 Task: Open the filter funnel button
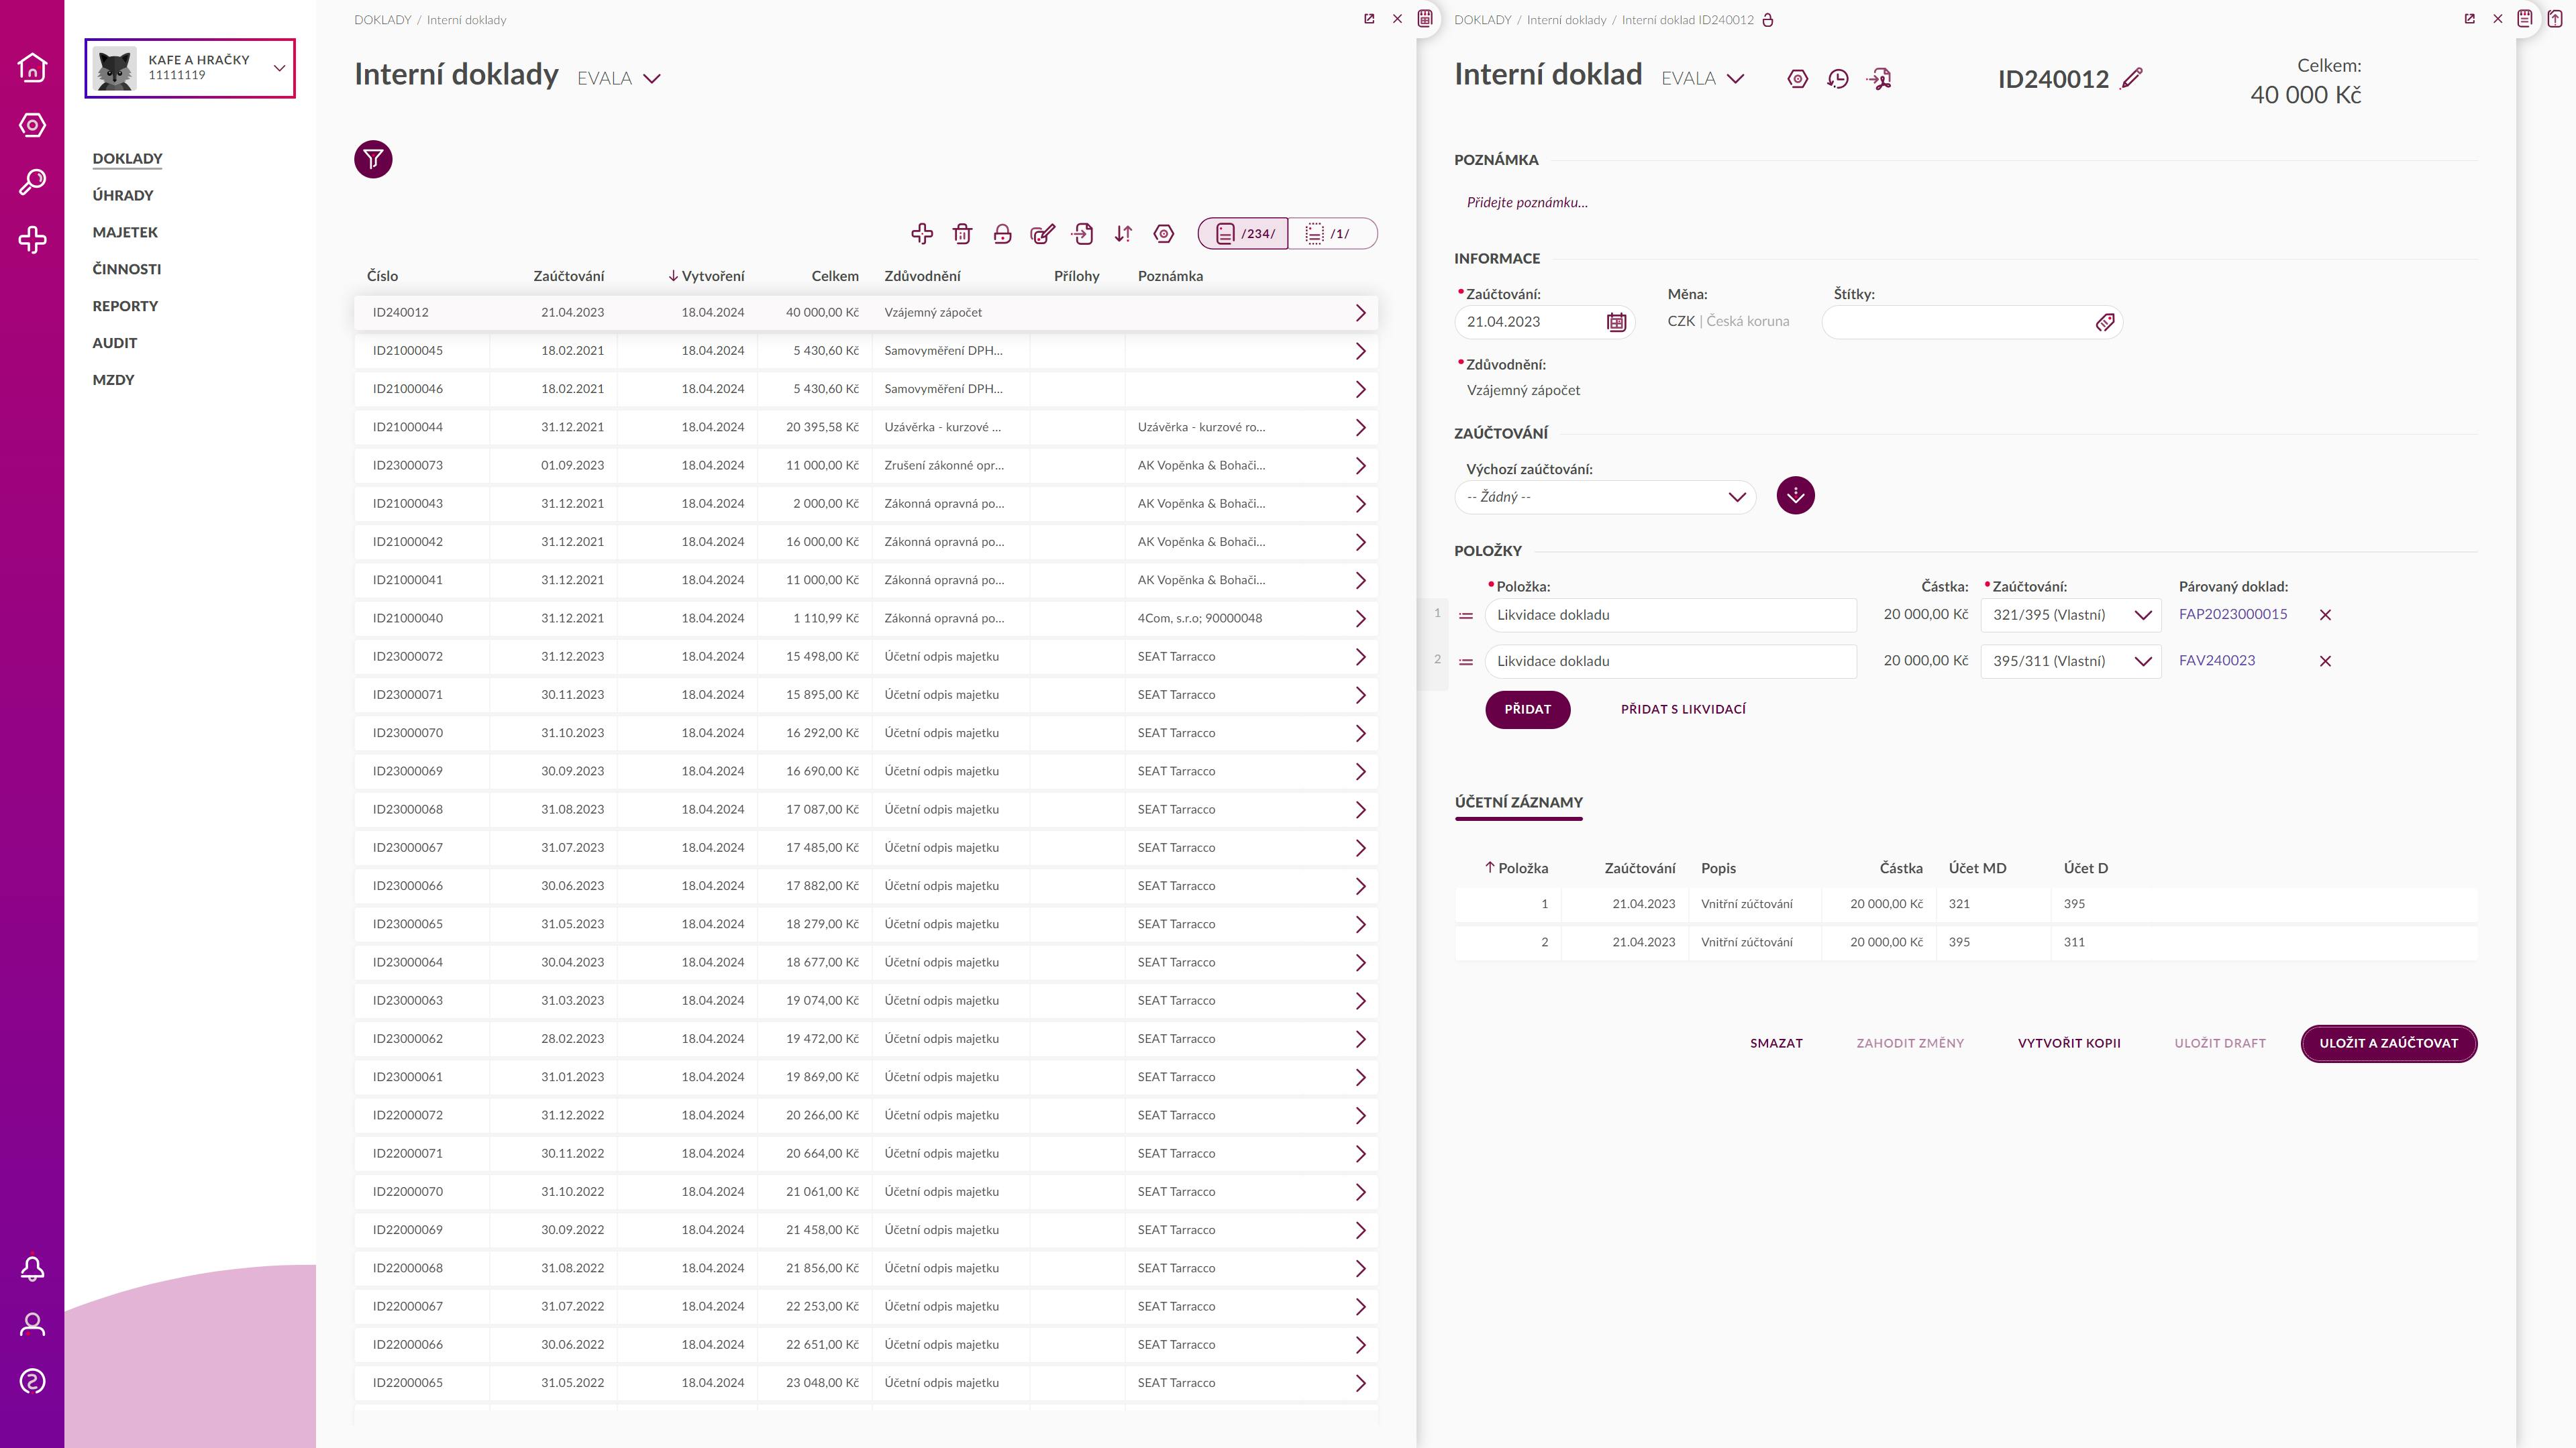click(x=373, y=159)
